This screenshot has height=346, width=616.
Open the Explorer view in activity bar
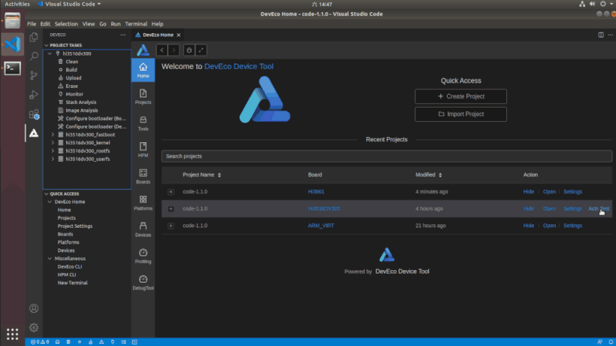34,37
